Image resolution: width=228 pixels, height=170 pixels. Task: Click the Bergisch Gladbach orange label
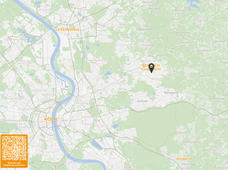(151, 67)
